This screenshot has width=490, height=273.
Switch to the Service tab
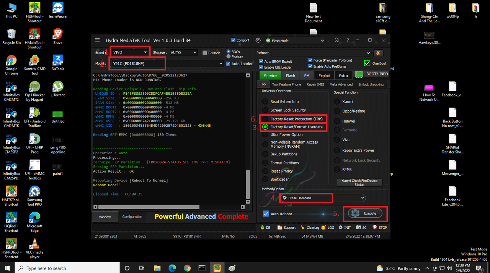point(270,75)
